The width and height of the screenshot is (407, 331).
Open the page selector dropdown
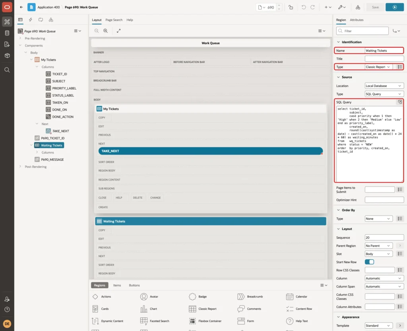pyautogui.click(x=262, y=7)
